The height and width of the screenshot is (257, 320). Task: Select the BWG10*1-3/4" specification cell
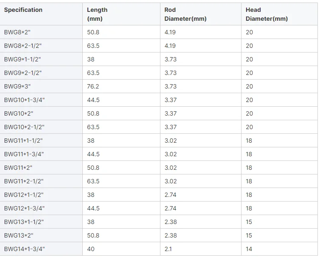coord(25,100)
